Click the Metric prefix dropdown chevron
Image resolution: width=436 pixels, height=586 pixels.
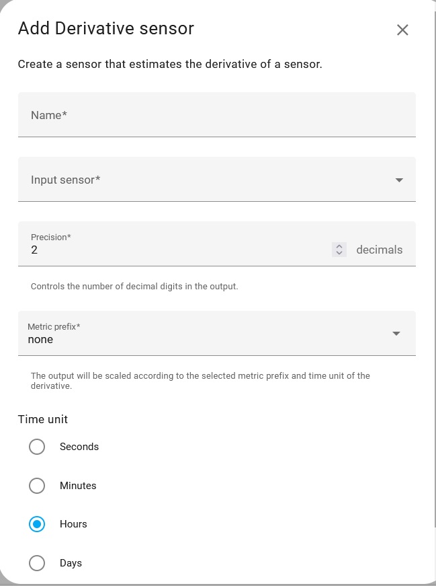pyautogui.click(x=396, y=333)
